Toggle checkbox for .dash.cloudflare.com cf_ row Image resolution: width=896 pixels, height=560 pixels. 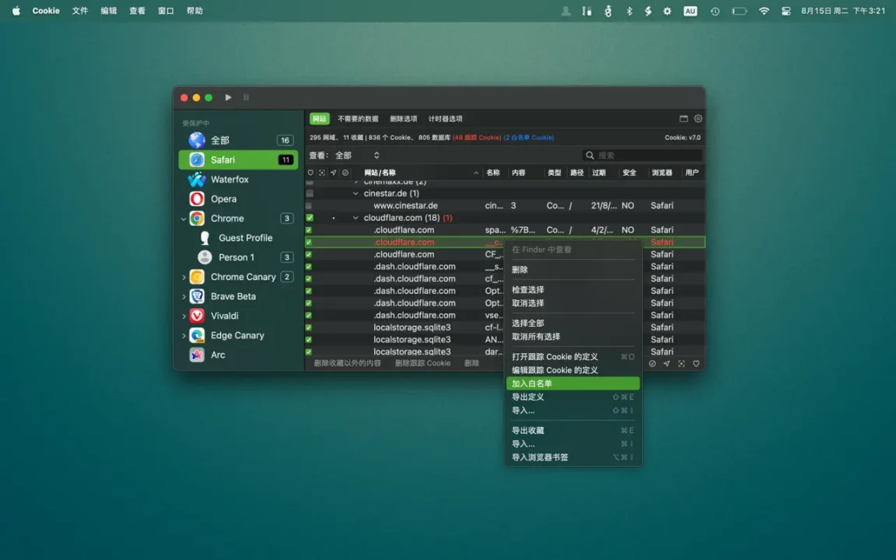point(309,279)
